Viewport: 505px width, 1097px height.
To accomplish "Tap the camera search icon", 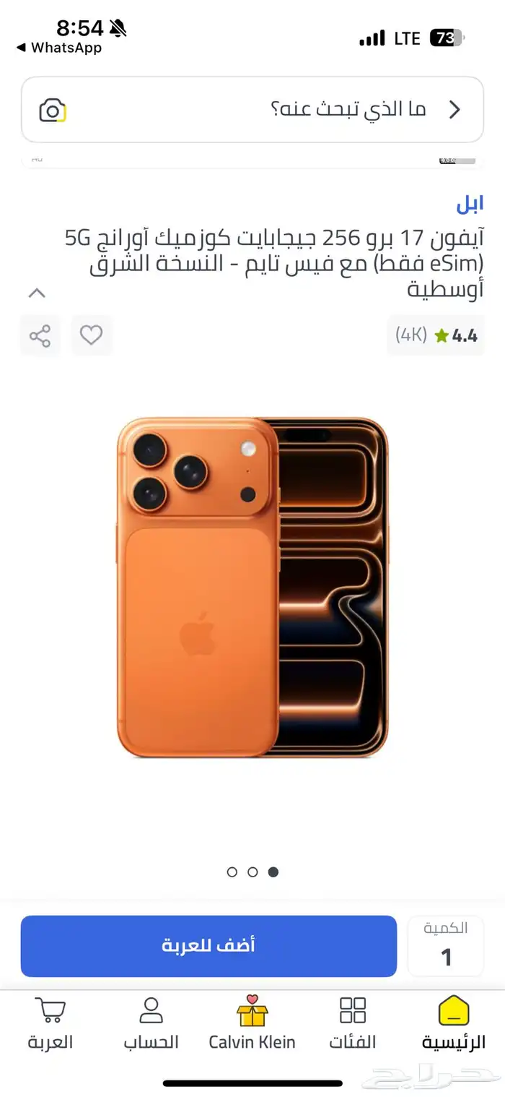I will coord(53,111).
